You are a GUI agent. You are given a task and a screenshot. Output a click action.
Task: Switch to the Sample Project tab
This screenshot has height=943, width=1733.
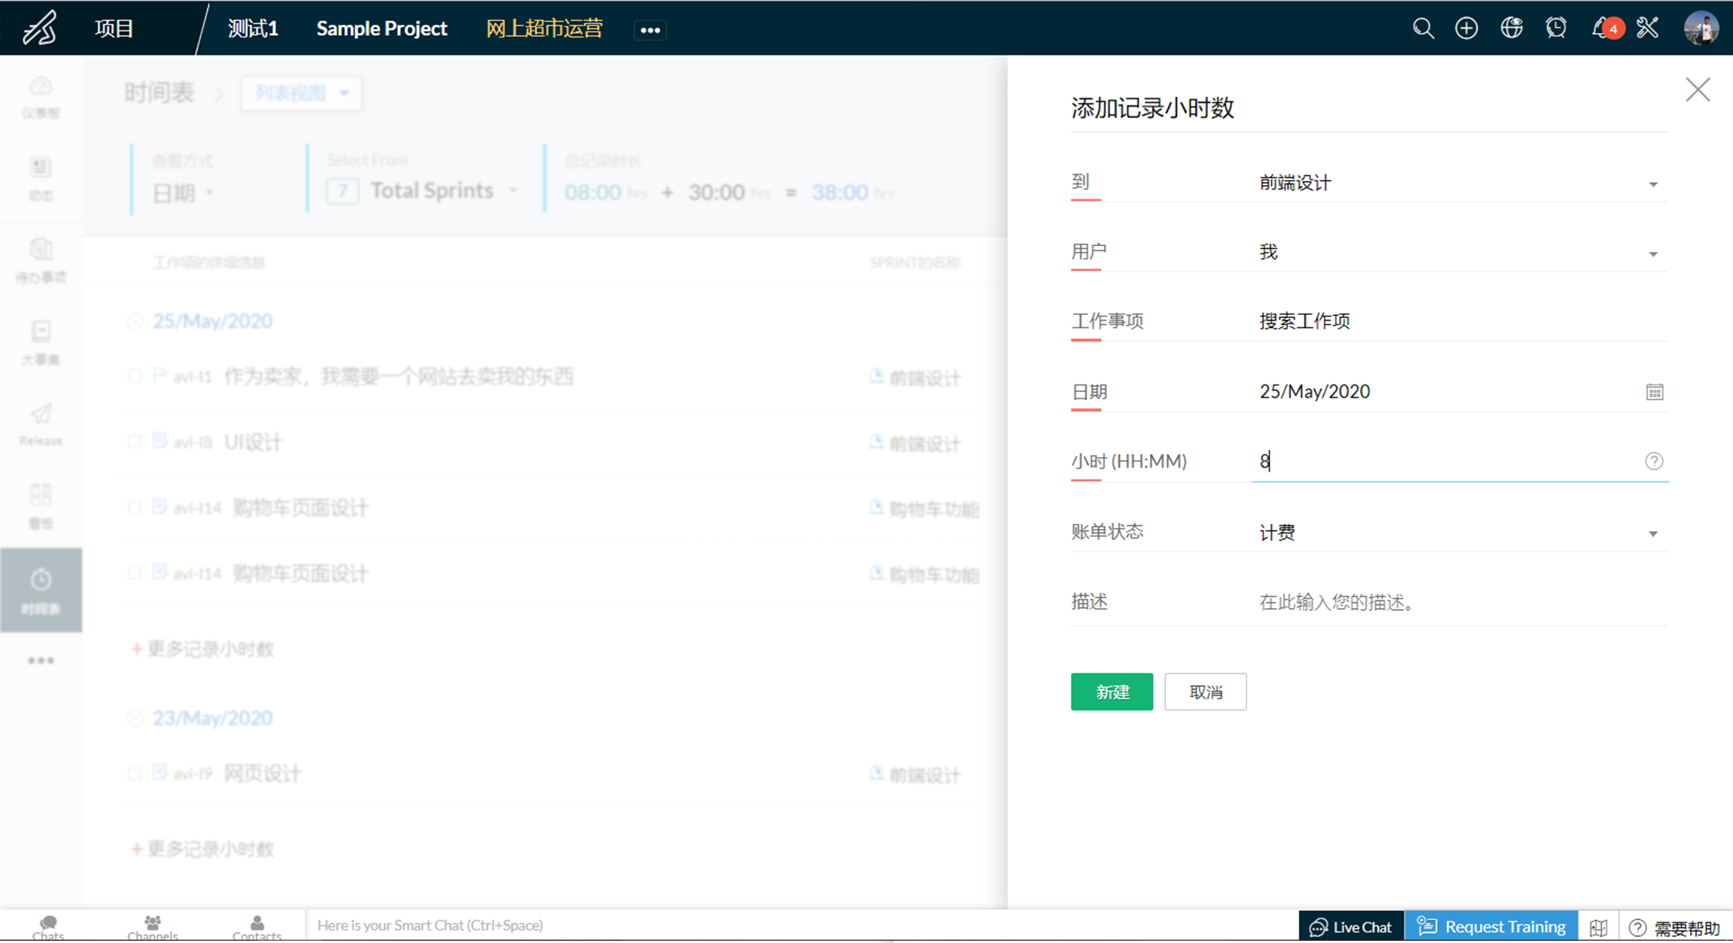381,29
